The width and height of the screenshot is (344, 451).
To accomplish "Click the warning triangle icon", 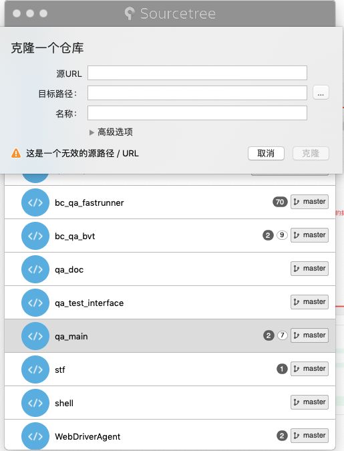I will pos(16,153).
